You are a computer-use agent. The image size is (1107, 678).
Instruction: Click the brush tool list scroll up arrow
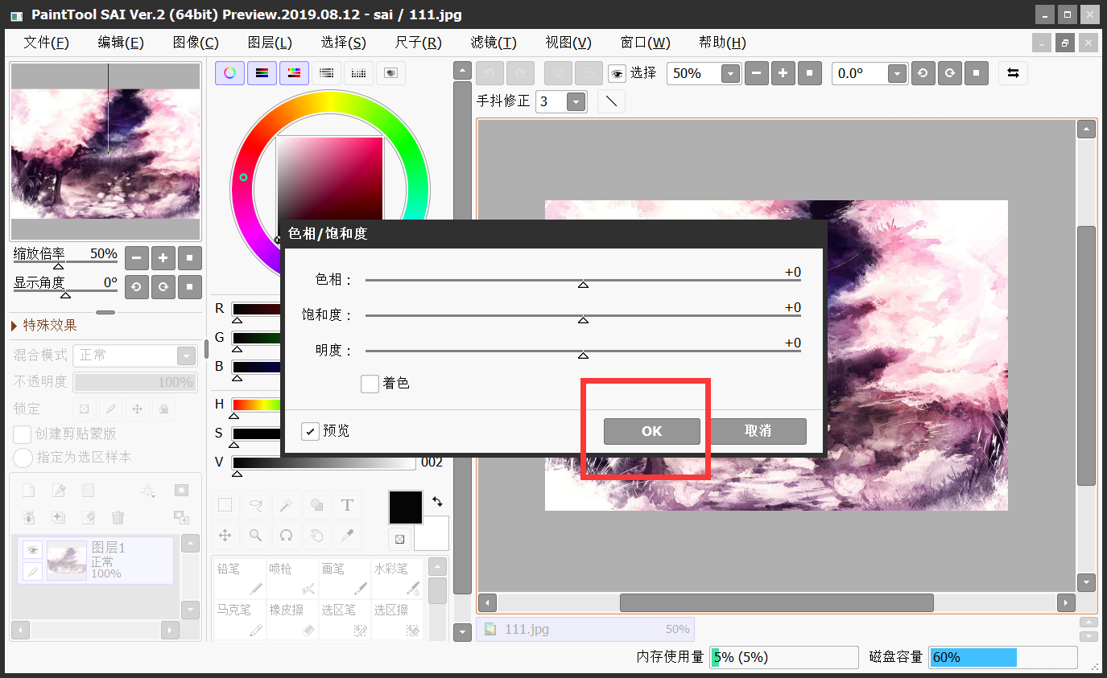[x=437, y=568]
